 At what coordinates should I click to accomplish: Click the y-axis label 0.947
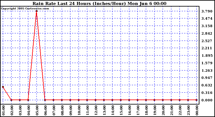pos(207,78)
